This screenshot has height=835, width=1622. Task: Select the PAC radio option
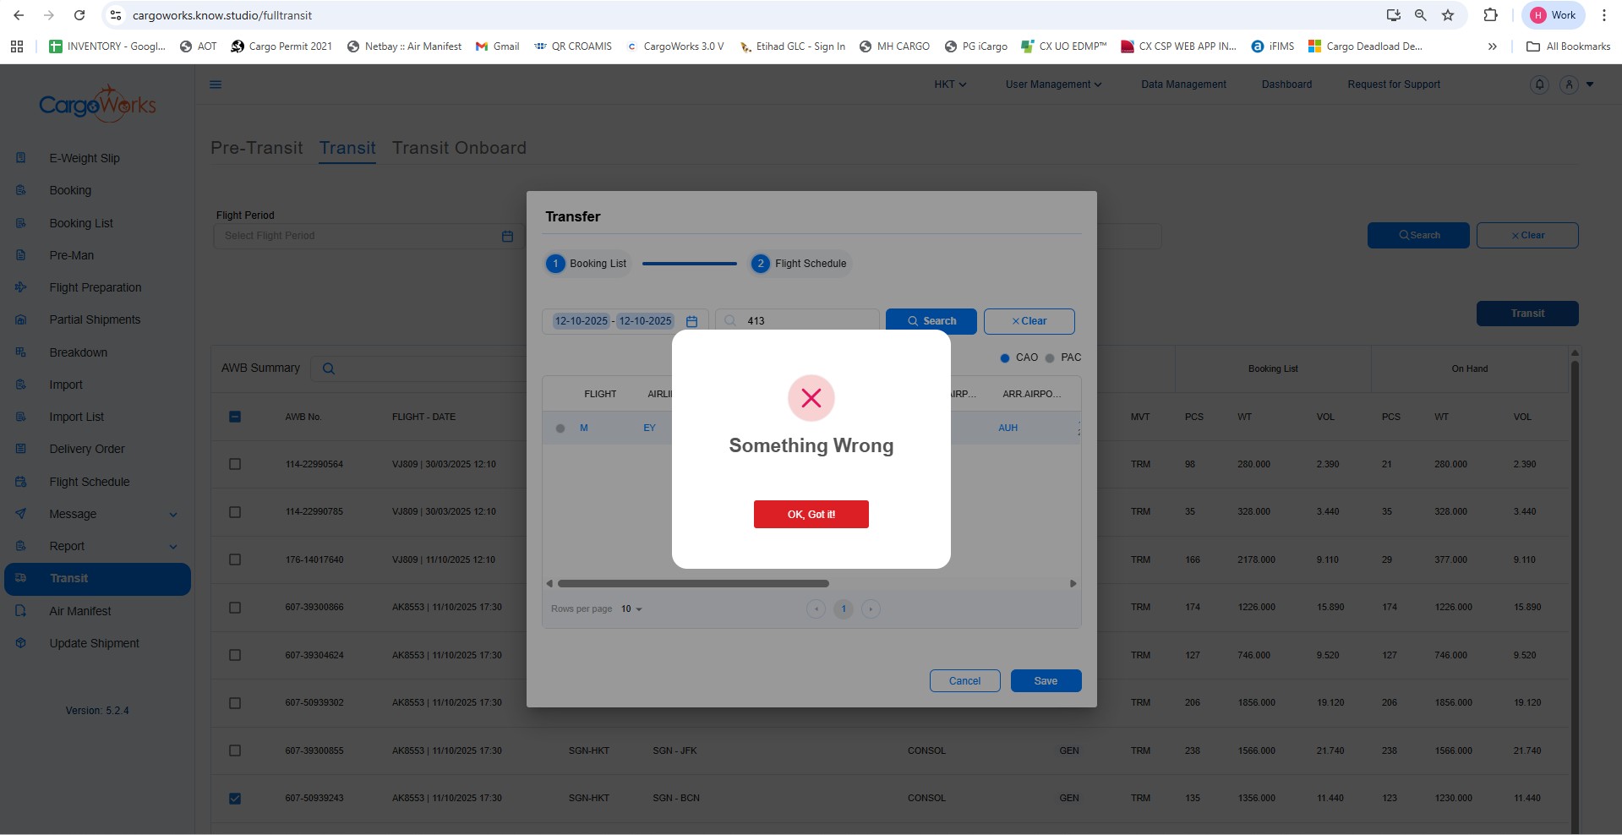[1050, 358]
